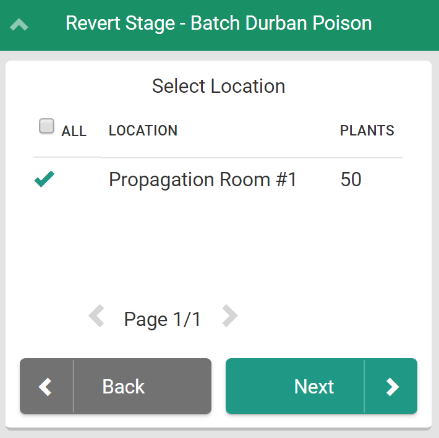Click the right arrow icon on the Next button
The image size is (439, 438).
(392, 387)
